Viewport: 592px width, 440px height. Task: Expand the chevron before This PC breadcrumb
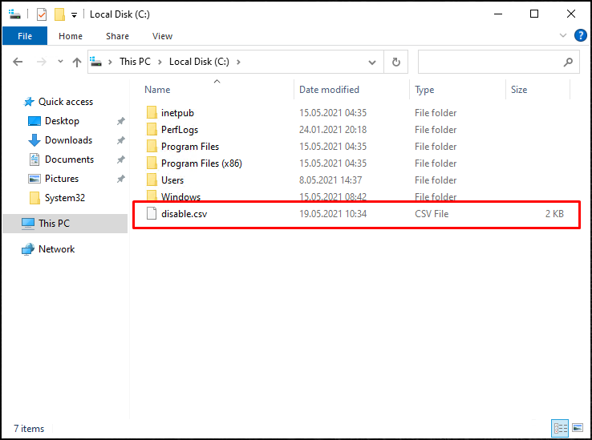[x=110, y=62]
